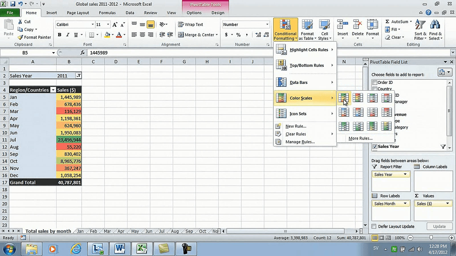Open the Sales Month dropdown in Row Labels

point(405,203)
